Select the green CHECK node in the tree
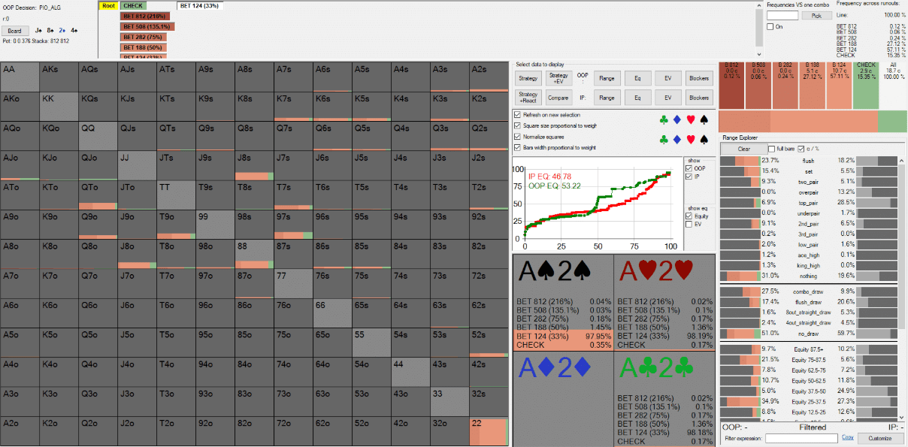Image resolution: width=908 pixels, height=447 pixels. (133, 5)
